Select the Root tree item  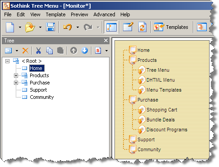(32, 61)
